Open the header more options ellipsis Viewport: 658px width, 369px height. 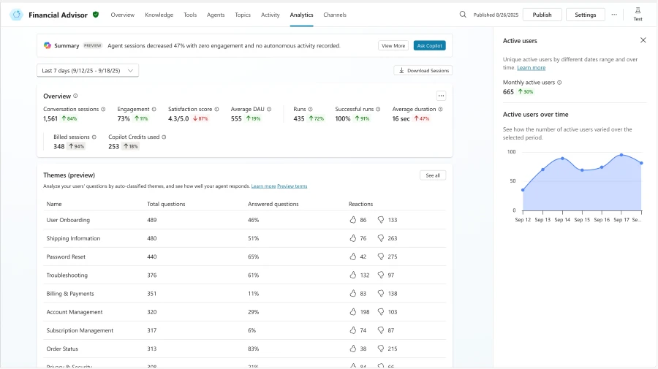tap(614, 15)
